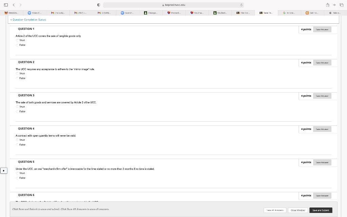Reload the page in address bar

coord(241,5)
